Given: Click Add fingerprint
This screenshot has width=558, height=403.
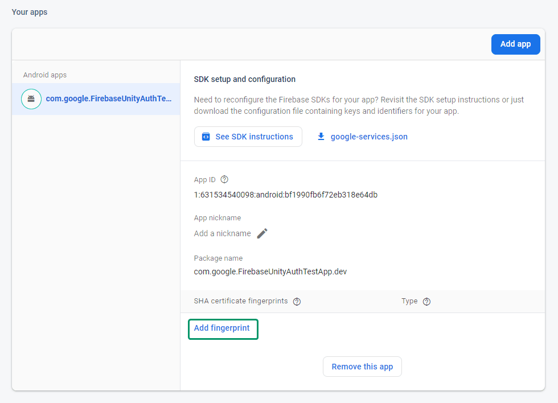Looking at the screenshot, I should click(x=222, y=328).
